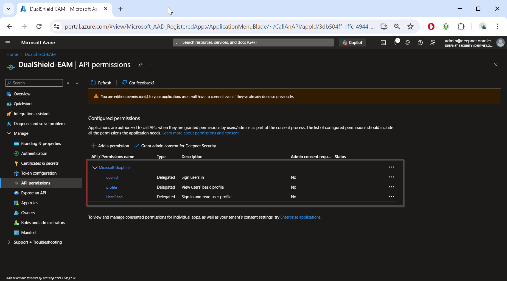The image size is (507, 281).
Task: Expand Support + Troubleshooting section
Action: click(9, 242)
